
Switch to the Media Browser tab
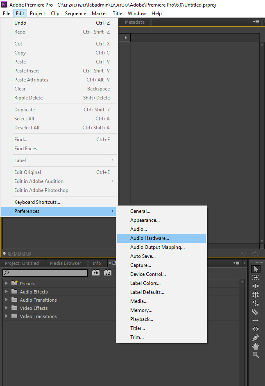pos(66,263)
